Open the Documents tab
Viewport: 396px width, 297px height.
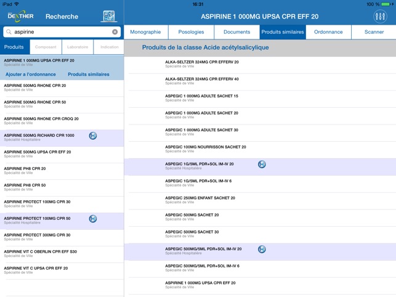(237, 32)
